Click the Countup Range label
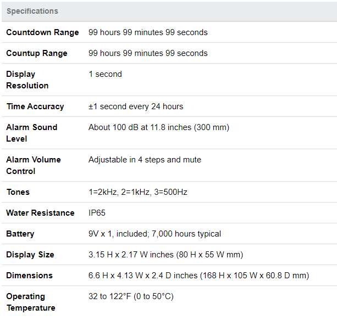 pos(37,53)
